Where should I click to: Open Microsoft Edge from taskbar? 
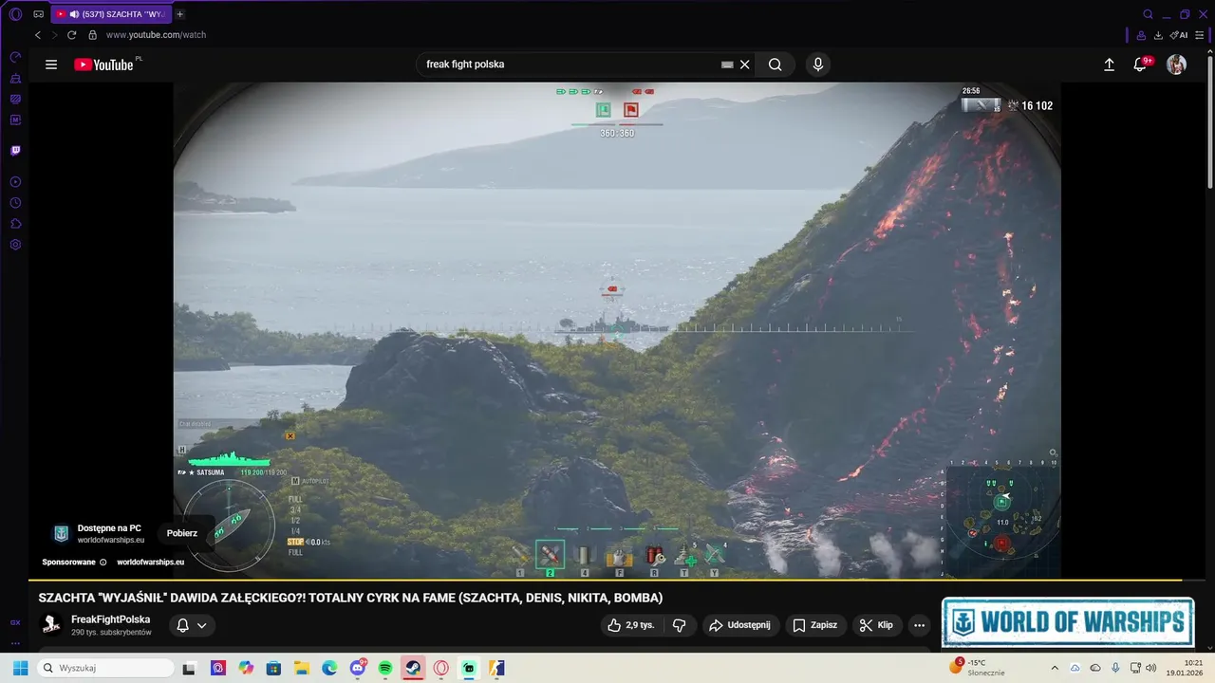[329, 668]
